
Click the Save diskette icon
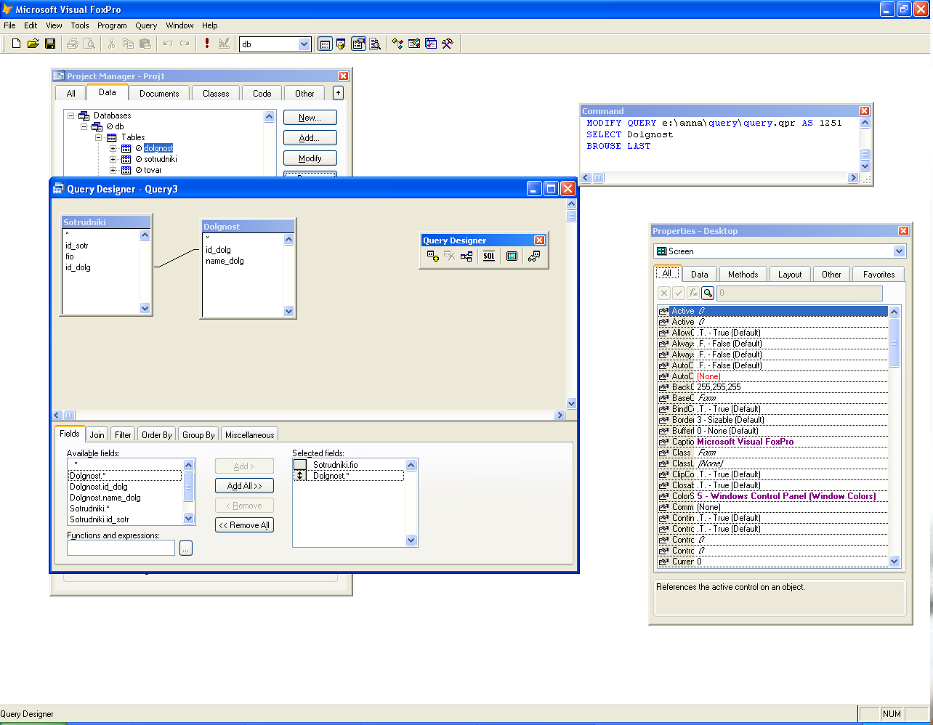click(x=50, y=44)
